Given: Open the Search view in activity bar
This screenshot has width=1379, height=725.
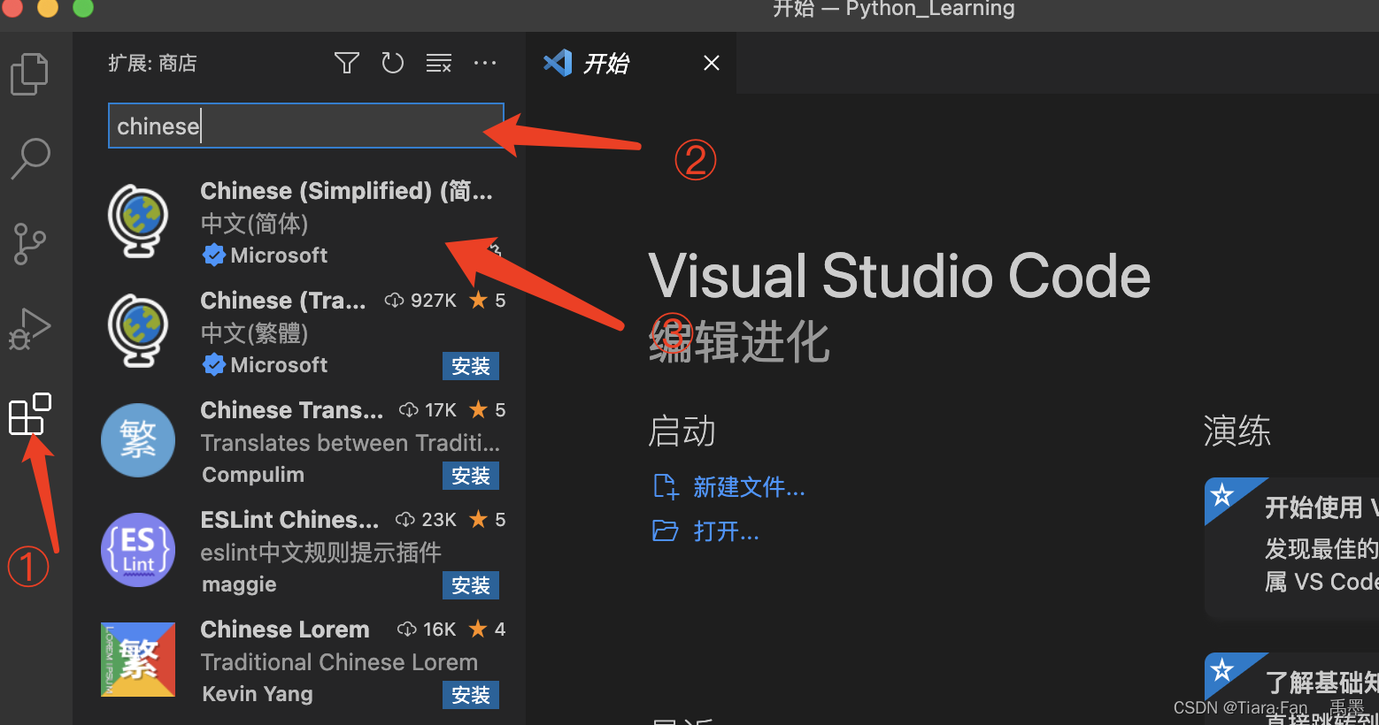Looking at the screenshot, I should (30, 159).
